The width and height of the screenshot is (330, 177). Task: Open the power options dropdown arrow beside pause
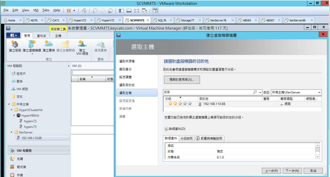74,10
